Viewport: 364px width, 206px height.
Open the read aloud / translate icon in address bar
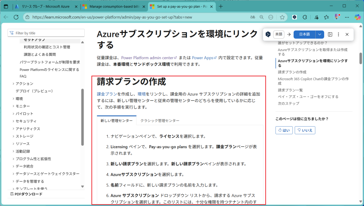click(x=253, y=17)
